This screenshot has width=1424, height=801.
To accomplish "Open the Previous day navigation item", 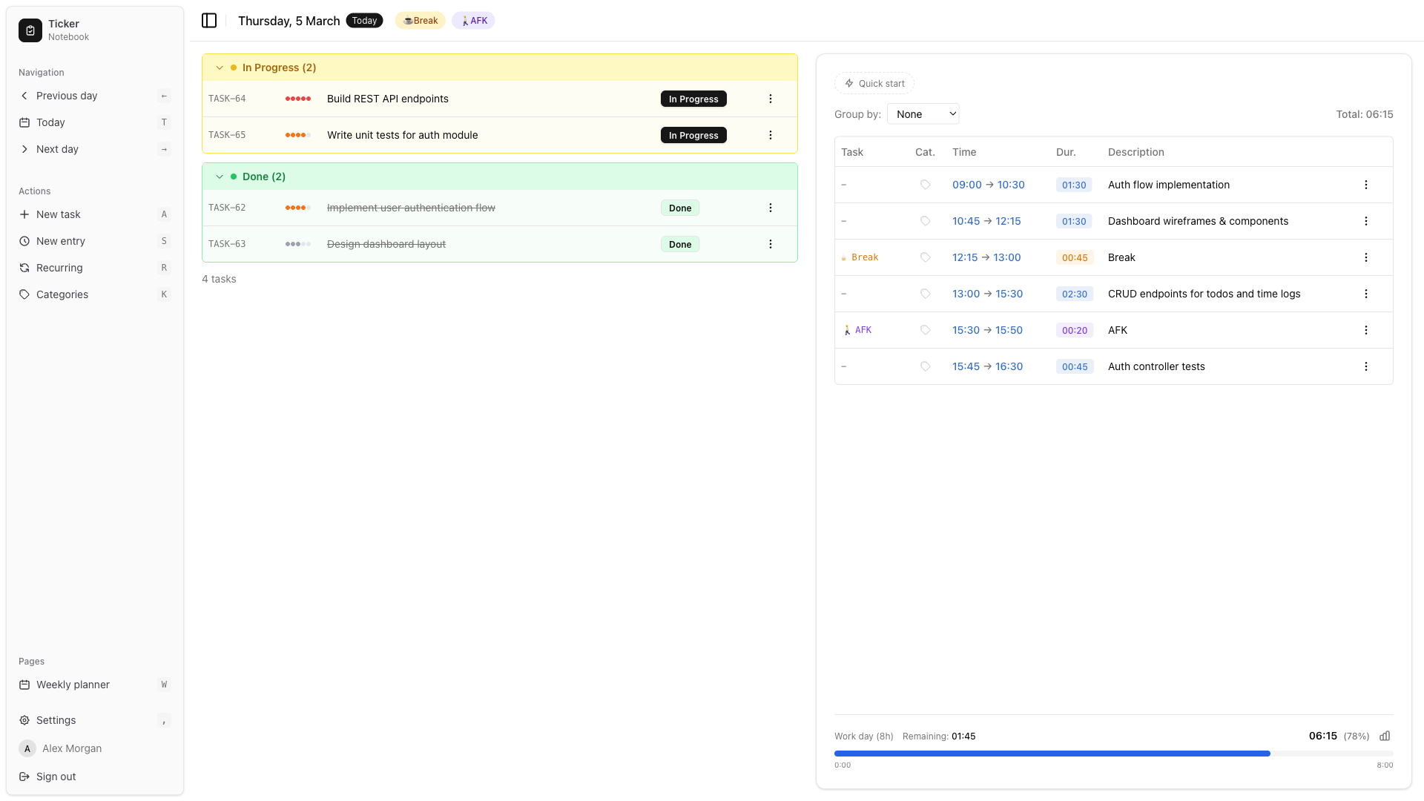I will (67, 96).
